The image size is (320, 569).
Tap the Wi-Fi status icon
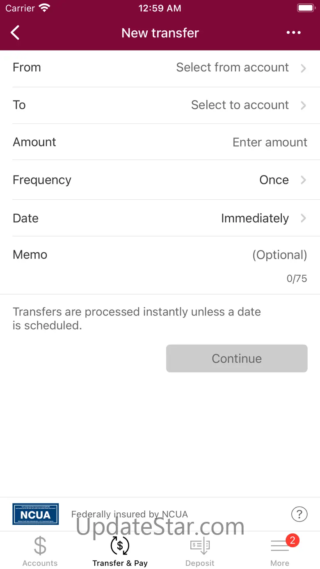44,8
